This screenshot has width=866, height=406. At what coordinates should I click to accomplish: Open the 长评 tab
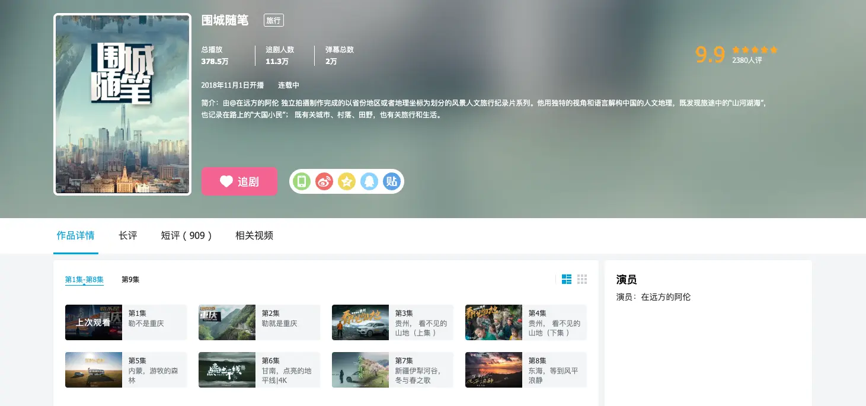[127, 235]
